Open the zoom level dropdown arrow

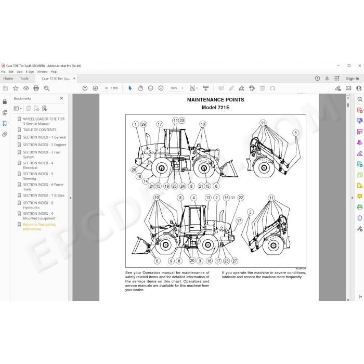coord(183,88)
